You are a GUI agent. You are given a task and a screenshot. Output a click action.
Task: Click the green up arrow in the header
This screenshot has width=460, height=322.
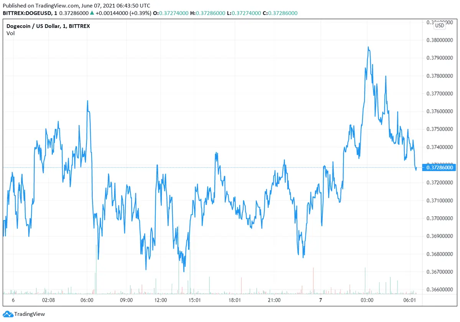coord(92,13)
